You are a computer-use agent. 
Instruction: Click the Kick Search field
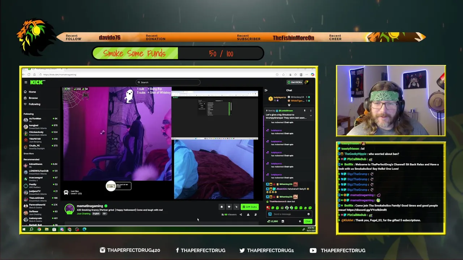click(x=168, y=82)
